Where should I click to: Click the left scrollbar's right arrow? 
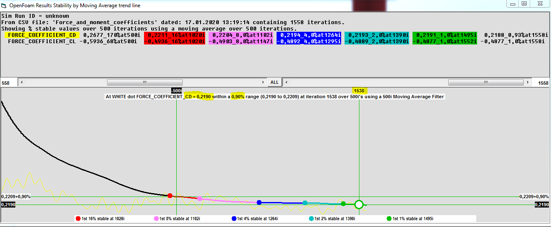click(x=263, y=82)
